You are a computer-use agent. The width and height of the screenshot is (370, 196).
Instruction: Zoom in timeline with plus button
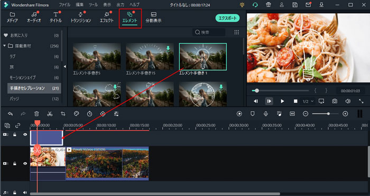tap(345, 114)
